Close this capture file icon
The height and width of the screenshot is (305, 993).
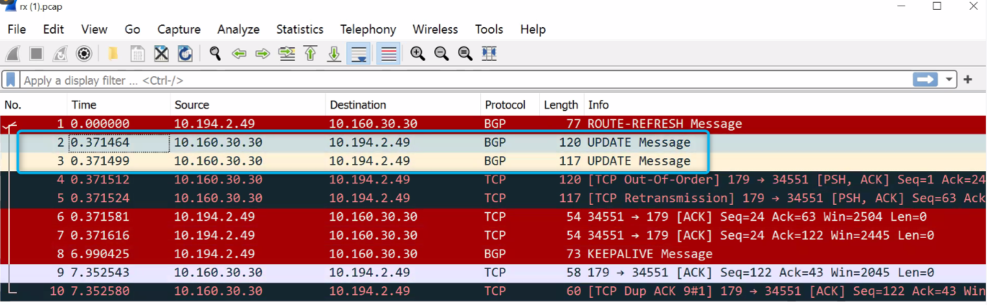pyautogui.click(x=161, y=54)
